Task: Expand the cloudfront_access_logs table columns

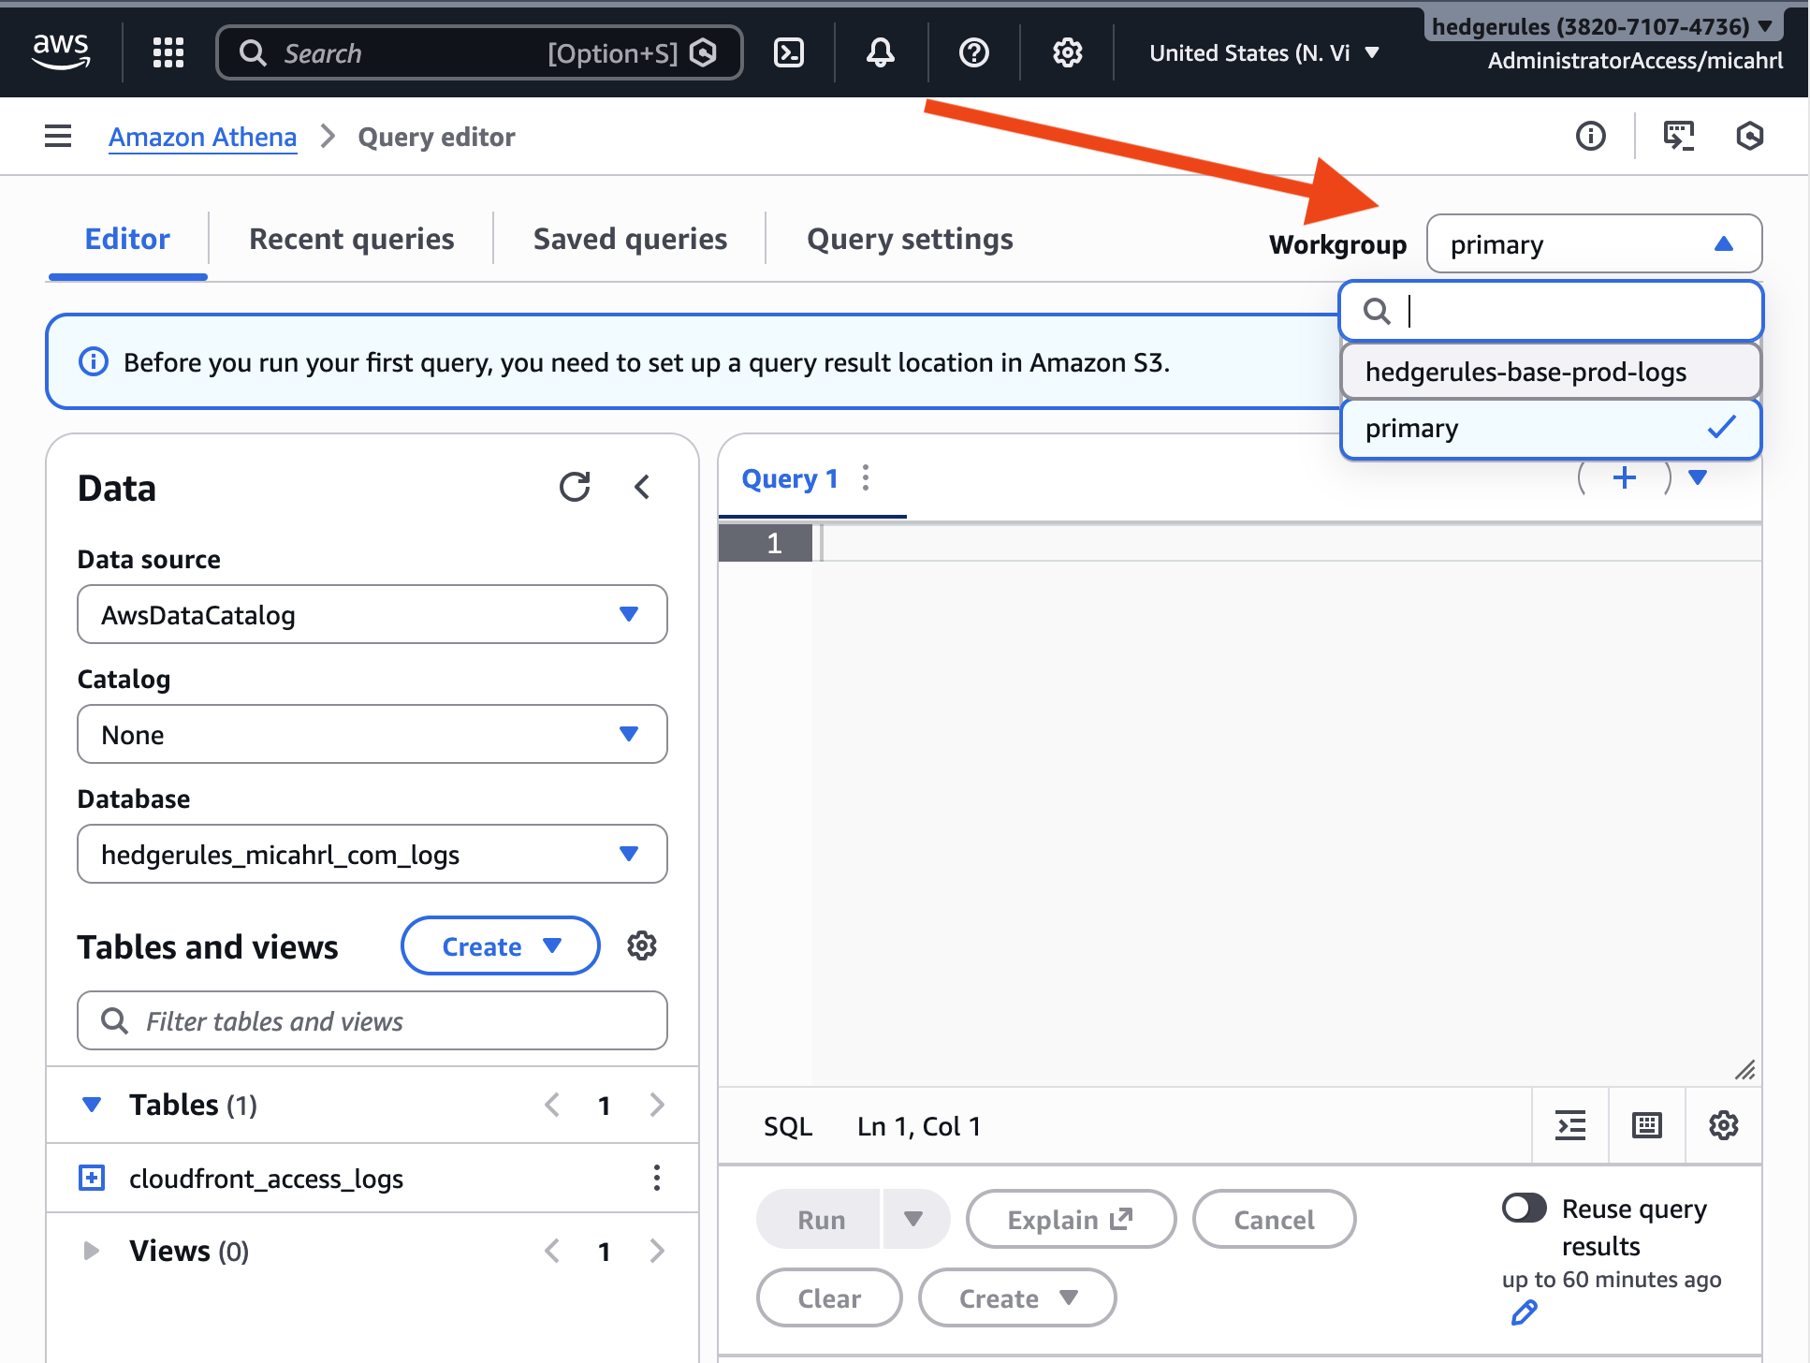Action: pos(92,1178)
